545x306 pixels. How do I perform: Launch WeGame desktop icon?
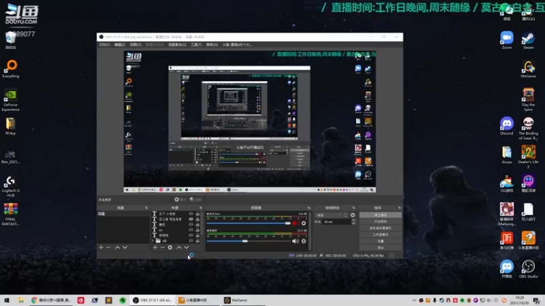pyautogui.click(x=529, y=69)
